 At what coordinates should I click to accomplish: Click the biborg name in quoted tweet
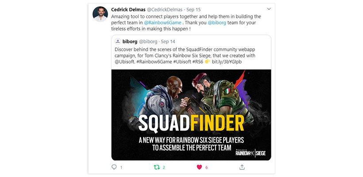pos(130,42)
